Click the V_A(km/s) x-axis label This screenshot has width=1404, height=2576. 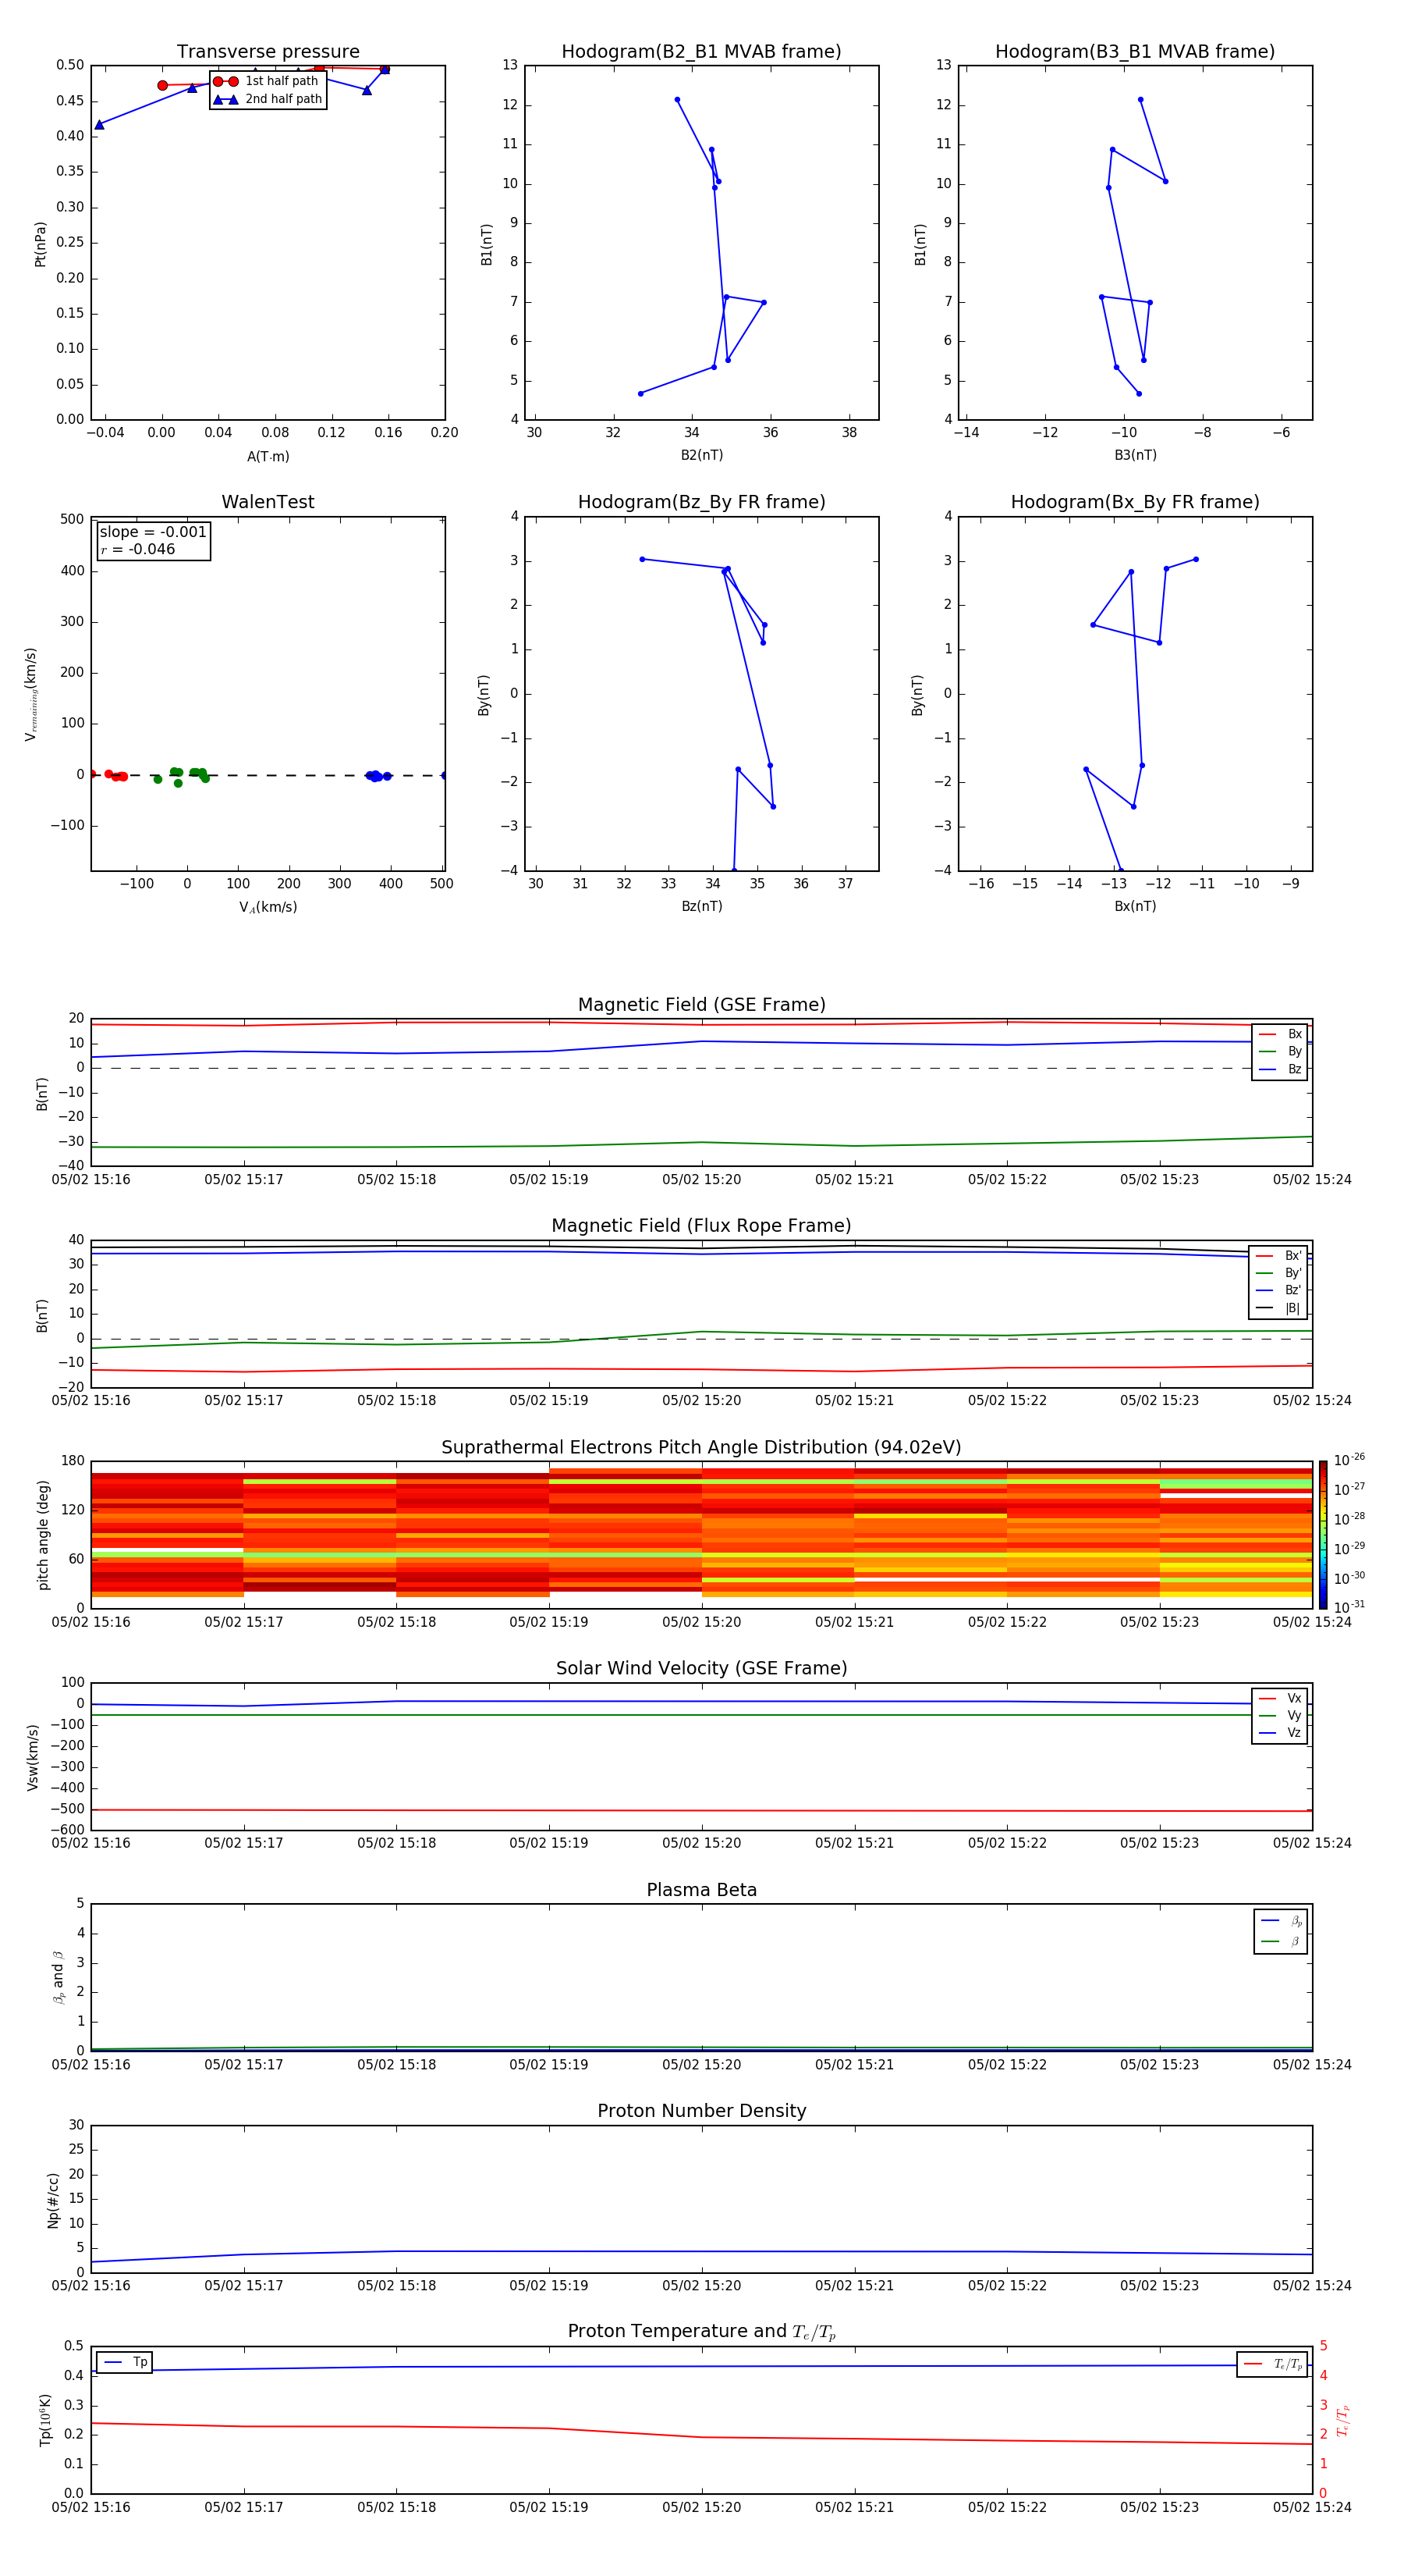coord(268,908)
